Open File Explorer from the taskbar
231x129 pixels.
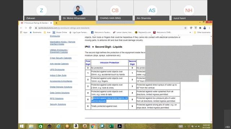[31, 126]
